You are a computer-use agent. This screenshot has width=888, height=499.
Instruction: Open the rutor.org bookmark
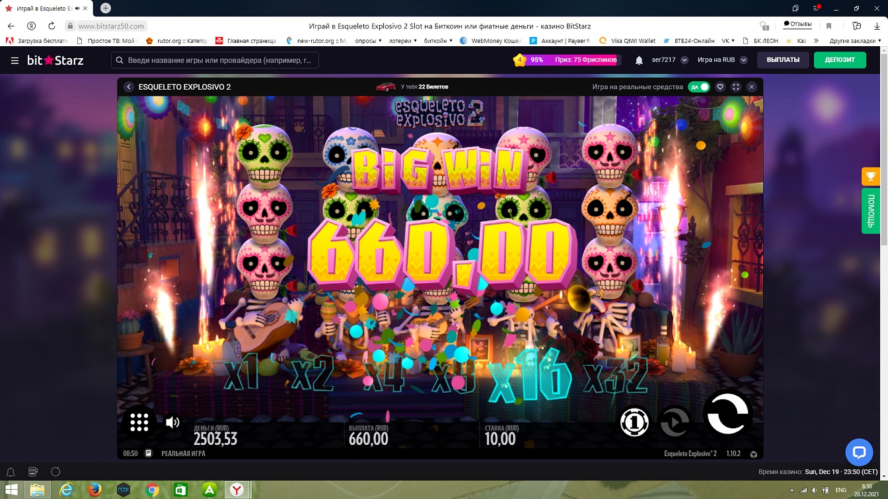pyautogui.click(x=176, y=41)
